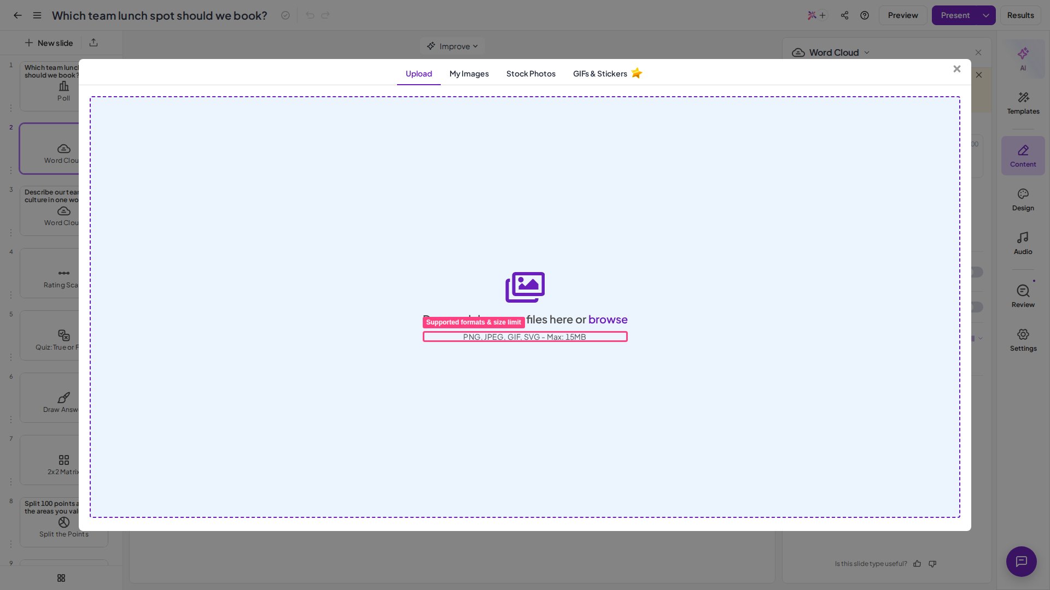This screenshot has height=590, width=1050.
Task: Select the Rating Scale slide thumbnail
Action: point(50,273)
